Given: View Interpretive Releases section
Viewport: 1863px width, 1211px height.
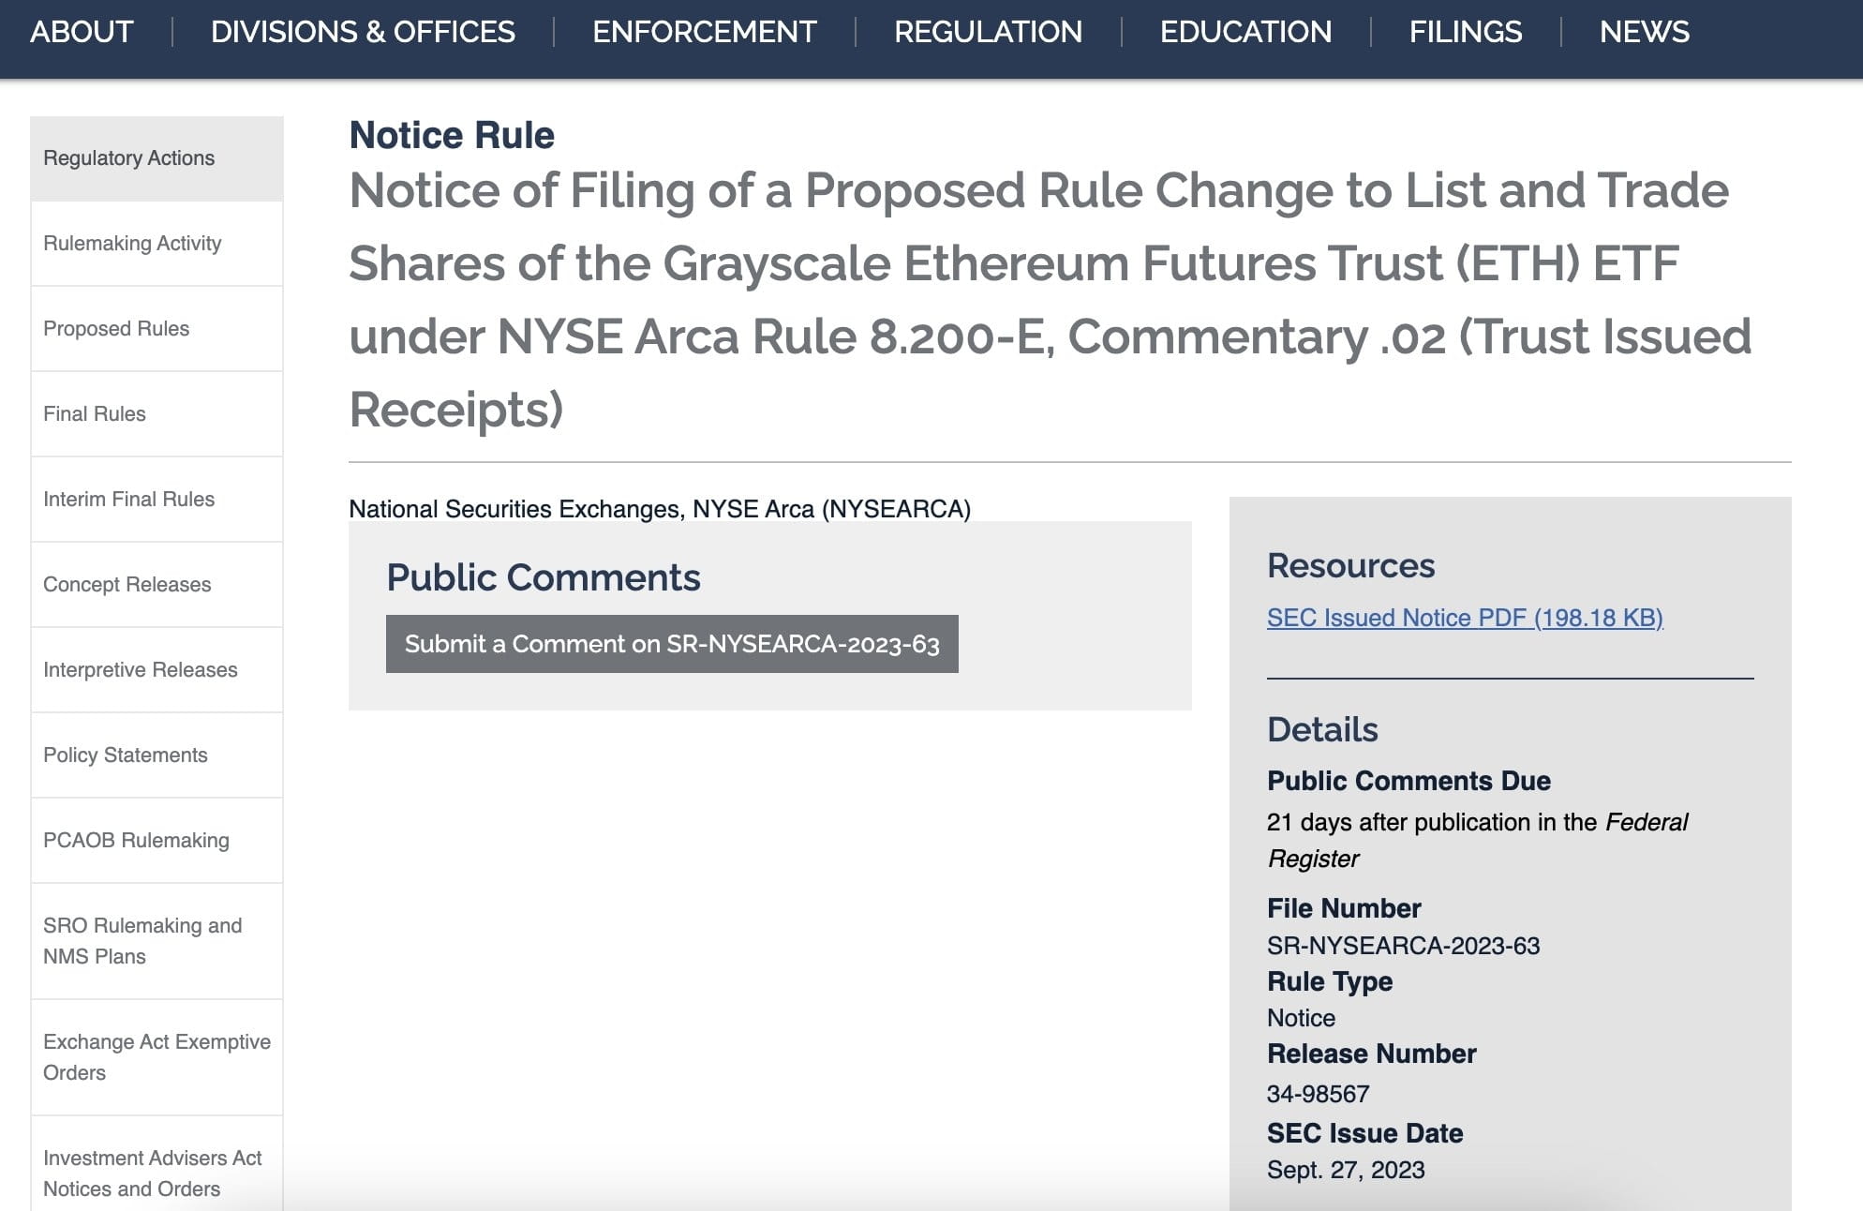Looking at the screenshot, I should coord(156,670).
